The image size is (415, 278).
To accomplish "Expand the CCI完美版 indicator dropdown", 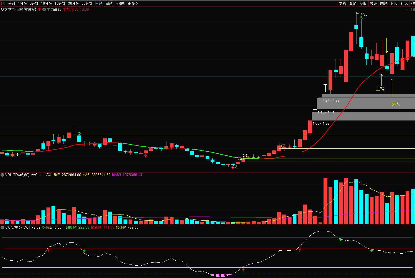I will [x=2, y=227].
